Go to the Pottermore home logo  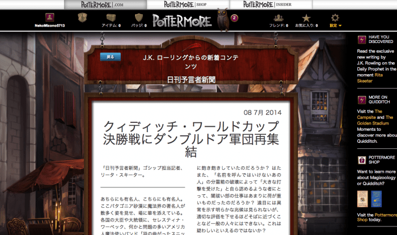[182, 21]
